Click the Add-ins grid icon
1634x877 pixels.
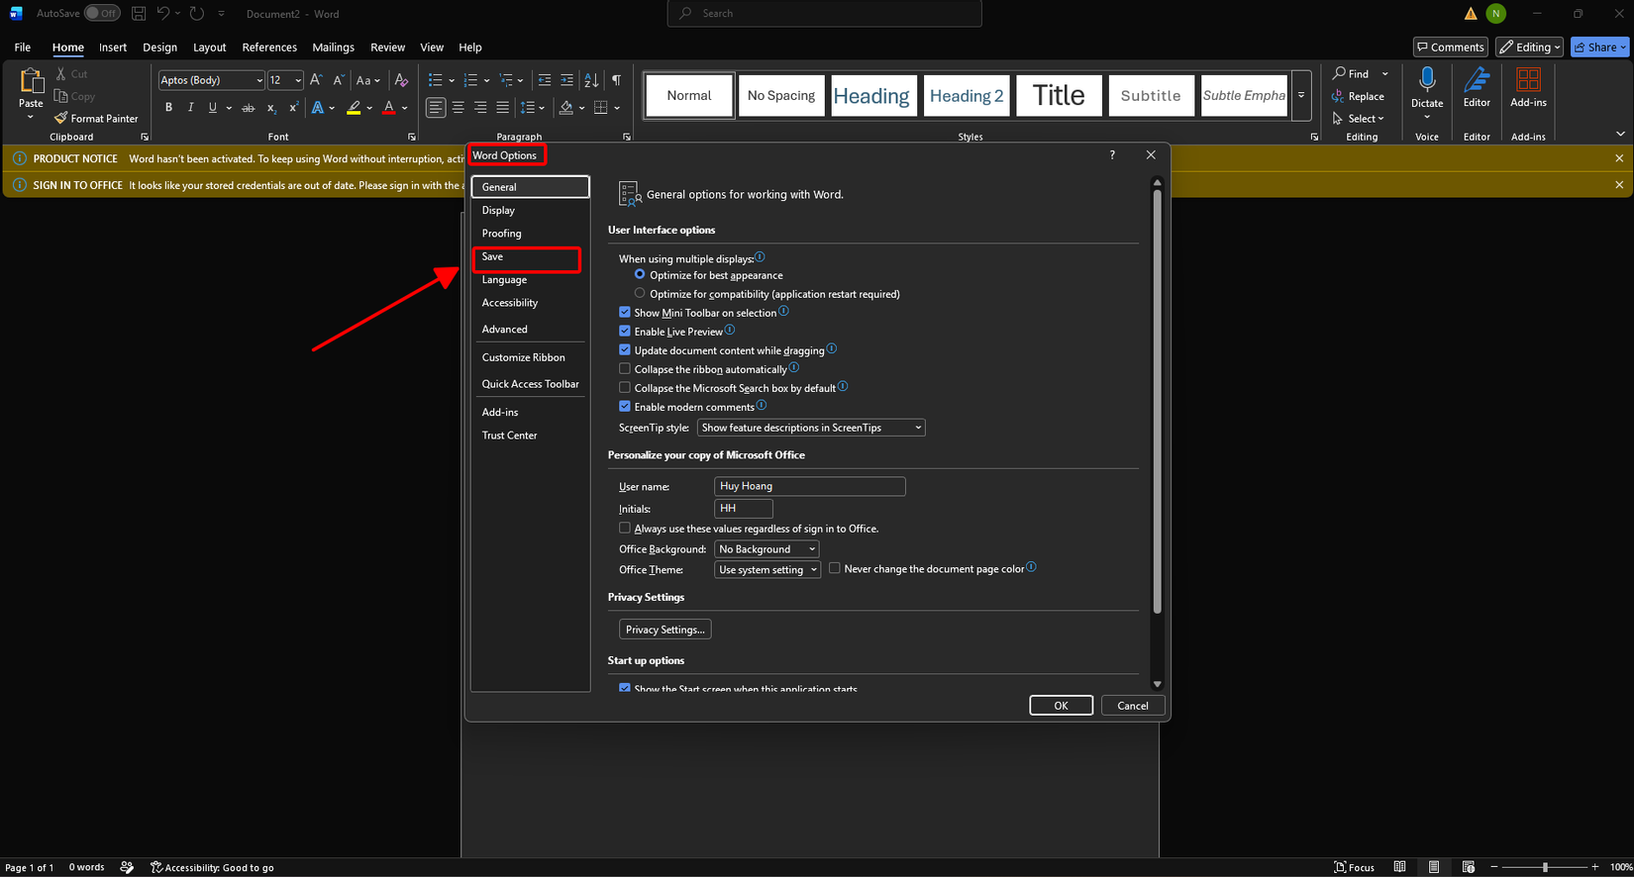(x=1528, y=79)
